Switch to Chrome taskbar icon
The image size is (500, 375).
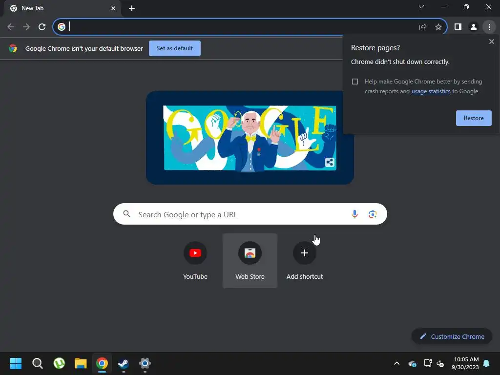tap(102, 363)
